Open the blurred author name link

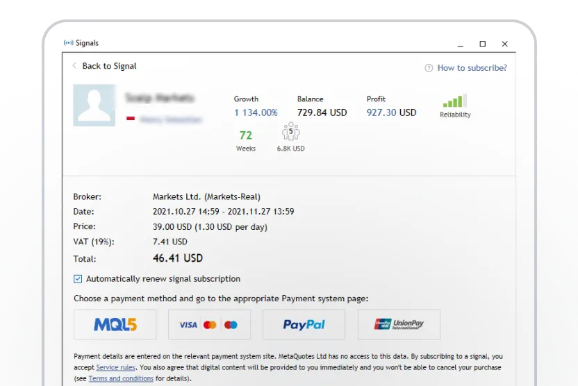(171, 119)
